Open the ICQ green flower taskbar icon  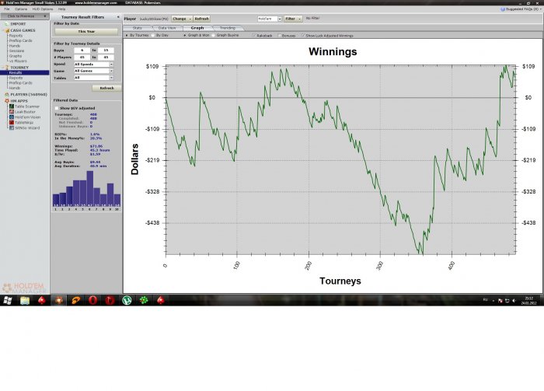tap(144, 300)
